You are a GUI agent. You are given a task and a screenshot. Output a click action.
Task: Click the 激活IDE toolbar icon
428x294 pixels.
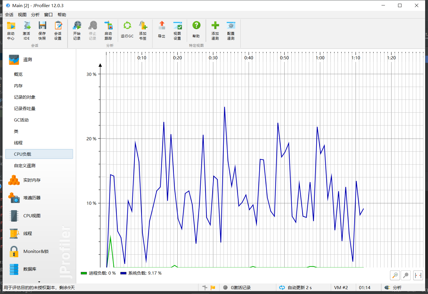click(27, 31)
